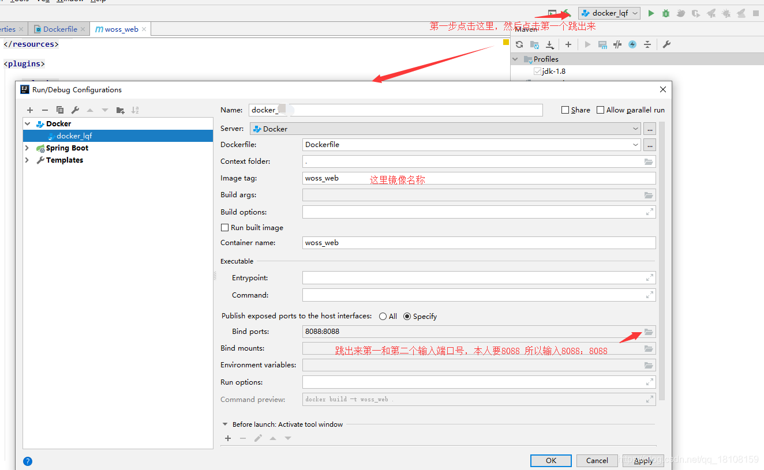The width and height of the screenshot is (764, 470).
Task: Toggle jdk-1.8 profile checkbox in Maven
Action: pyautogui.click(x=538, y=72)
